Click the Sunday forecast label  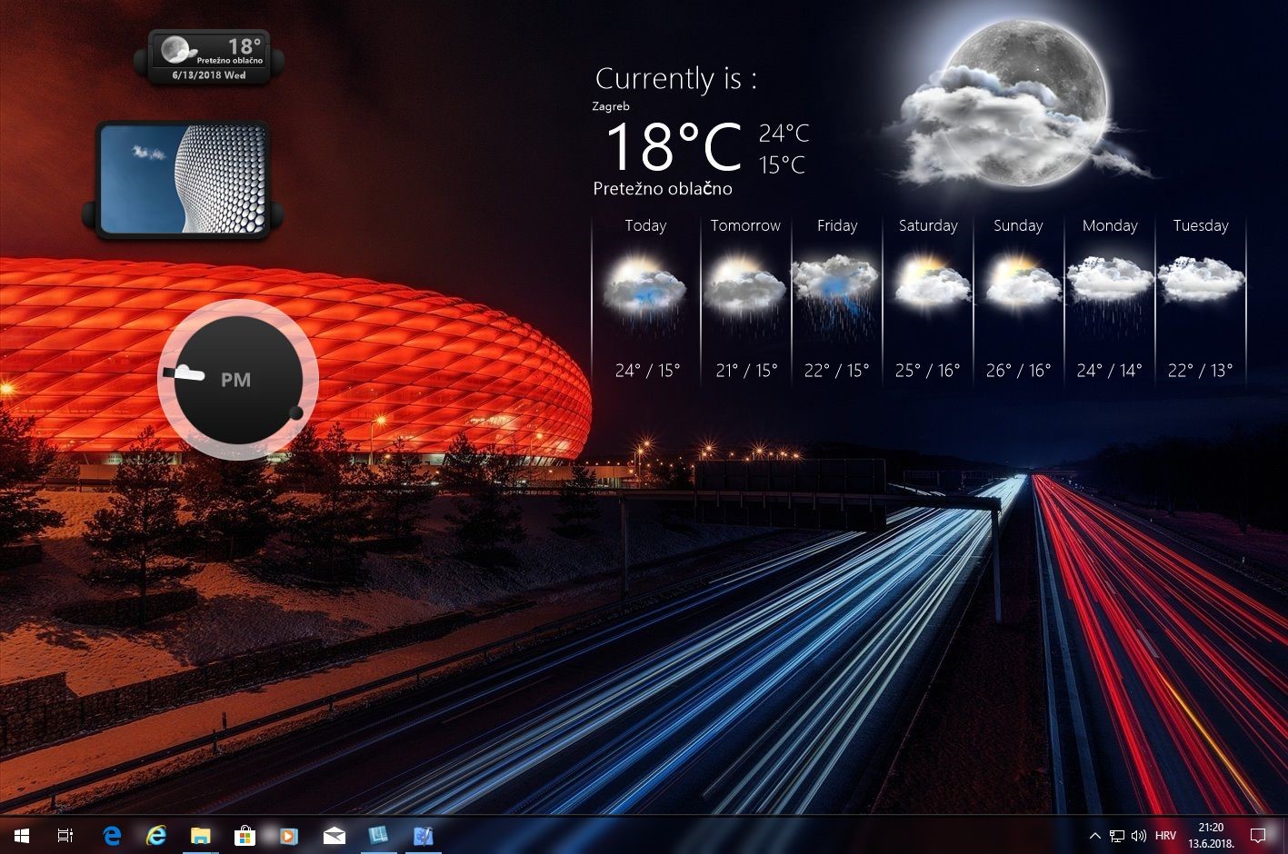coord(1018,225)
